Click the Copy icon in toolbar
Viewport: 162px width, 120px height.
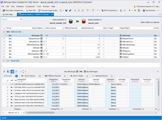(79, 10)
